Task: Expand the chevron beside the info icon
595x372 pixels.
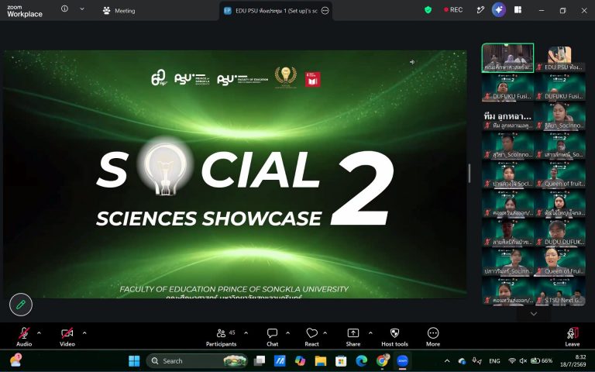Action: [82, 9]
